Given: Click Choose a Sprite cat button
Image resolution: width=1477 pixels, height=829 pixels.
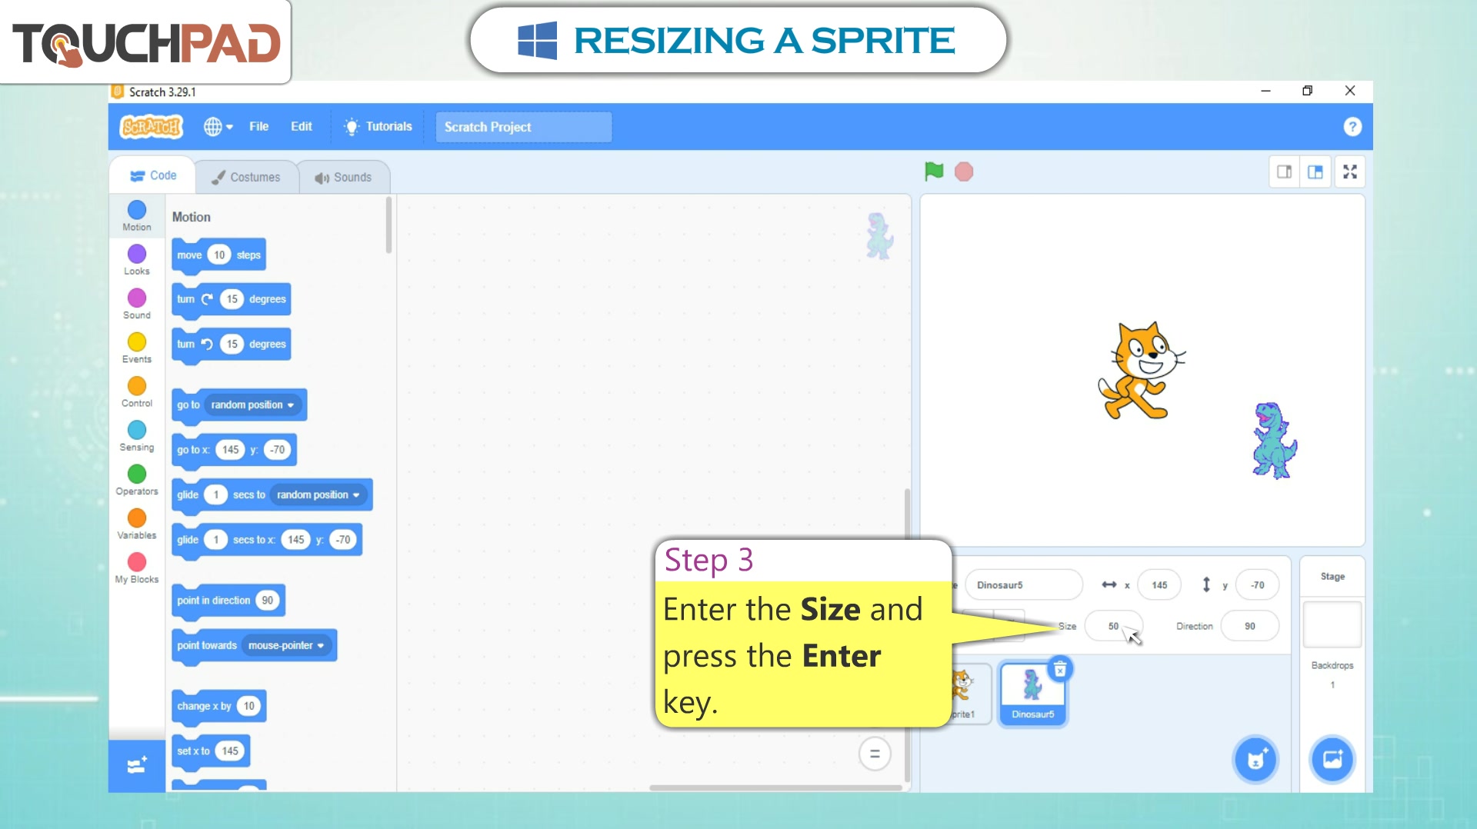Looking at the screenshot, I should 1255,760.
